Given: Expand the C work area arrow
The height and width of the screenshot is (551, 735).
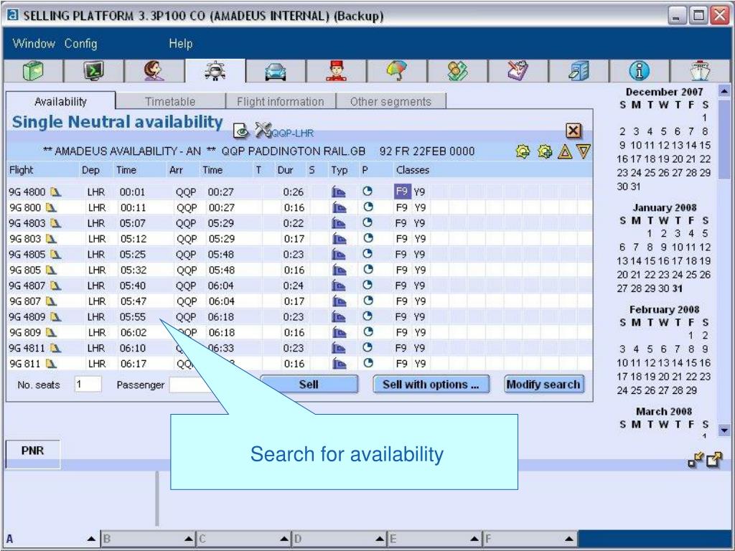Looking at the screenshot, I should coord(284,539).
